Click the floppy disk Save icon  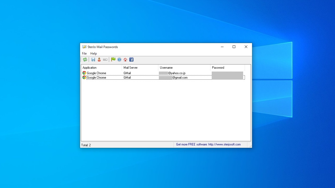click(93, 60)
